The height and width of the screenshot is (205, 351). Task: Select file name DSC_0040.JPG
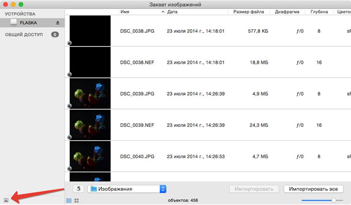pos(137,156)
